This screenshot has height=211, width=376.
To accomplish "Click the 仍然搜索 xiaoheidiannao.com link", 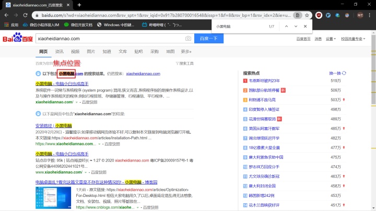I will click(143, 73).
